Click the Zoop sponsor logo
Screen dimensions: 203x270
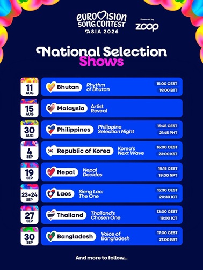click(147, 25)
